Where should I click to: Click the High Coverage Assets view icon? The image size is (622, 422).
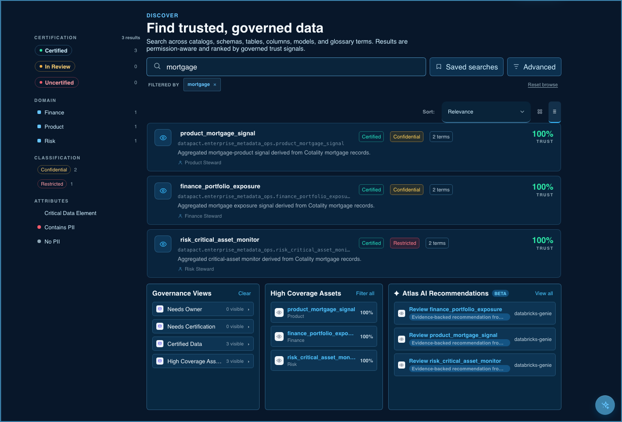160,361
